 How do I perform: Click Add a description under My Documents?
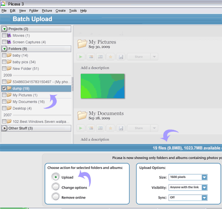pos(95,139)
